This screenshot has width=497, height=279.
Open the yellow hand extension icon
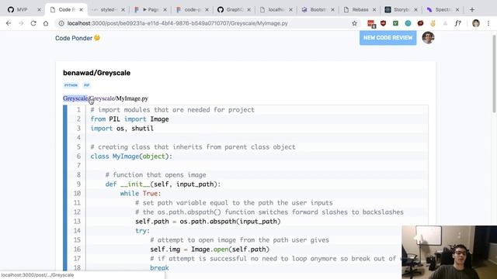tap(433, 23)
